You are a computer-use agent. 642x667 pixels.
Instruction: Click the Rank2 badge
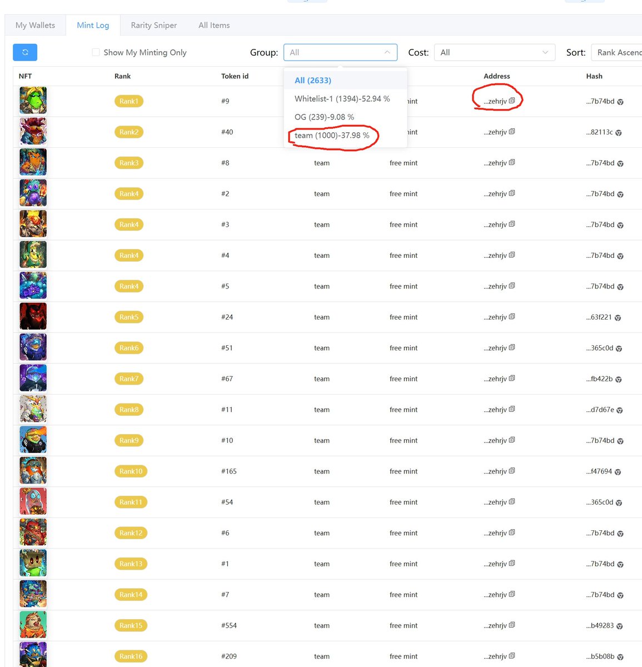[x=129, y=132]
